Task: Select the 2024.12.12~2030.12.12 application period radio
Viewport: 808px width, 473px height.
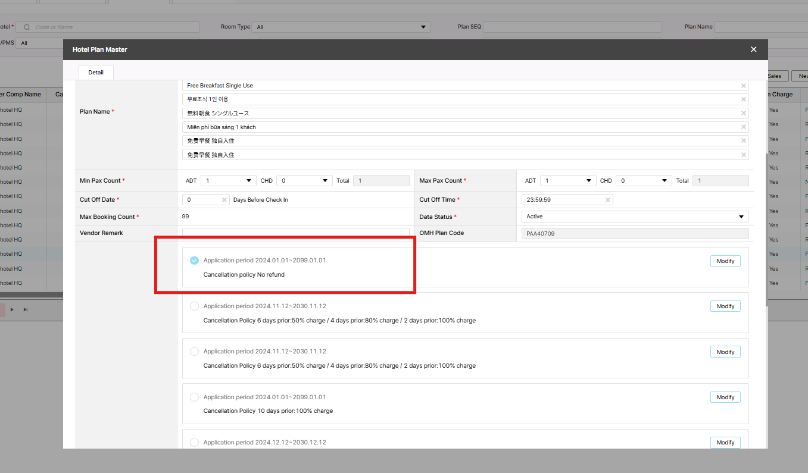Action: (x=194, y=443)
